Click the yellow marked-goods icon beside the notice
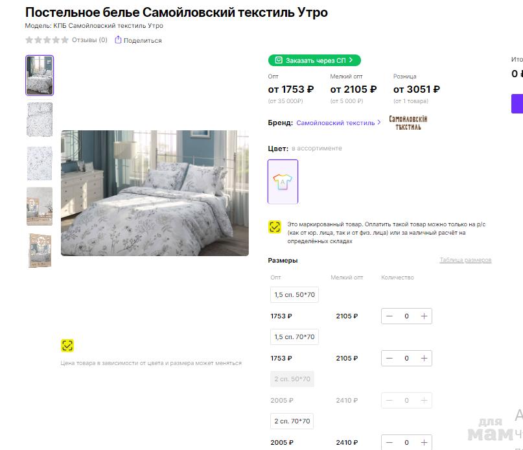The width and height of the screenshot is (523, 450). point(275,227)
